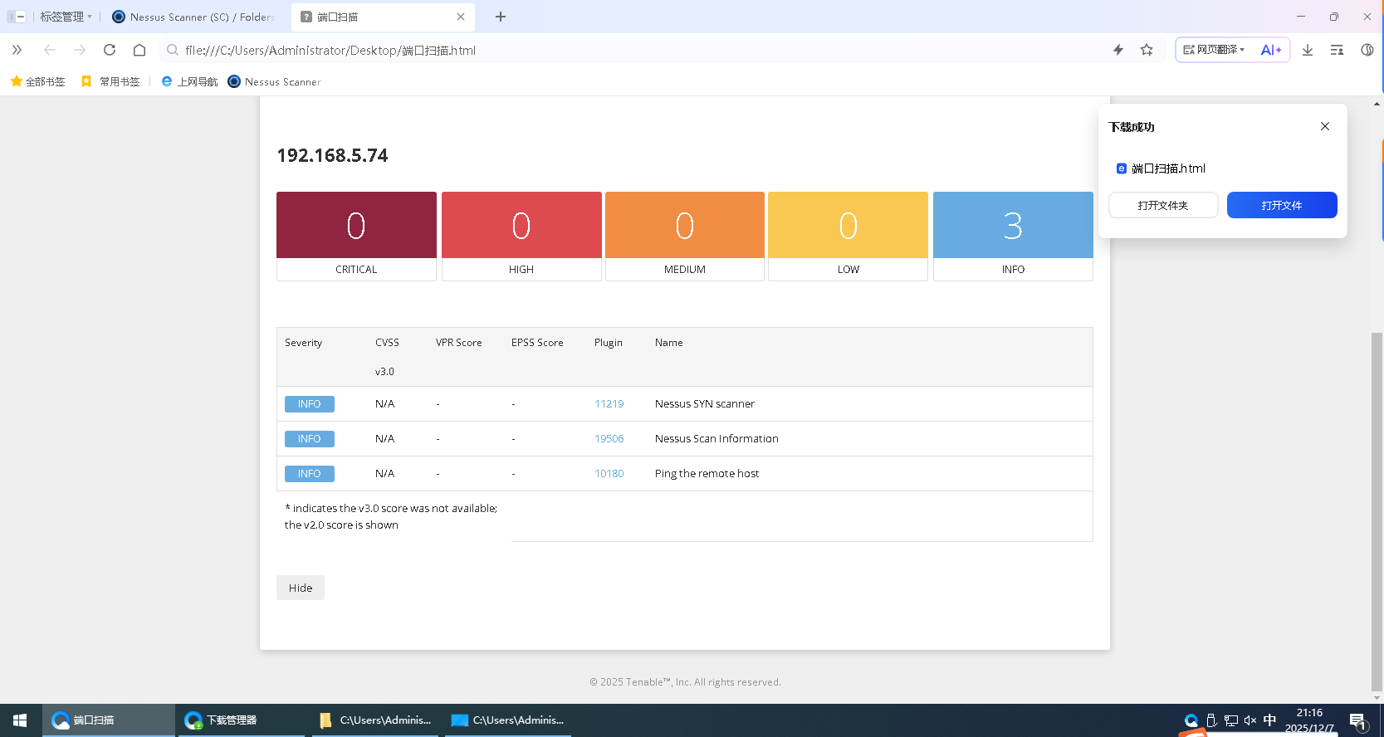Open plugin 11219 link
The image size is (1384, 737).
pos(609,404)
